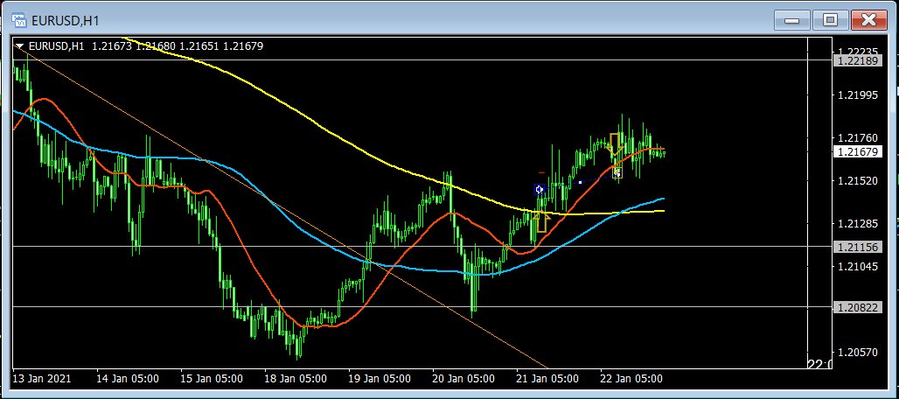Select the 1.21156 horizontal line price label
This screenshot has width=899, height=399.
[x=858, y=247]
